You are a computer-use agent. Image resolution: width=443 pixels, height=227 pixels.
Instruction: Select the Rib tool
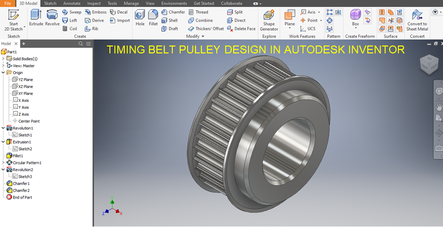92,29
